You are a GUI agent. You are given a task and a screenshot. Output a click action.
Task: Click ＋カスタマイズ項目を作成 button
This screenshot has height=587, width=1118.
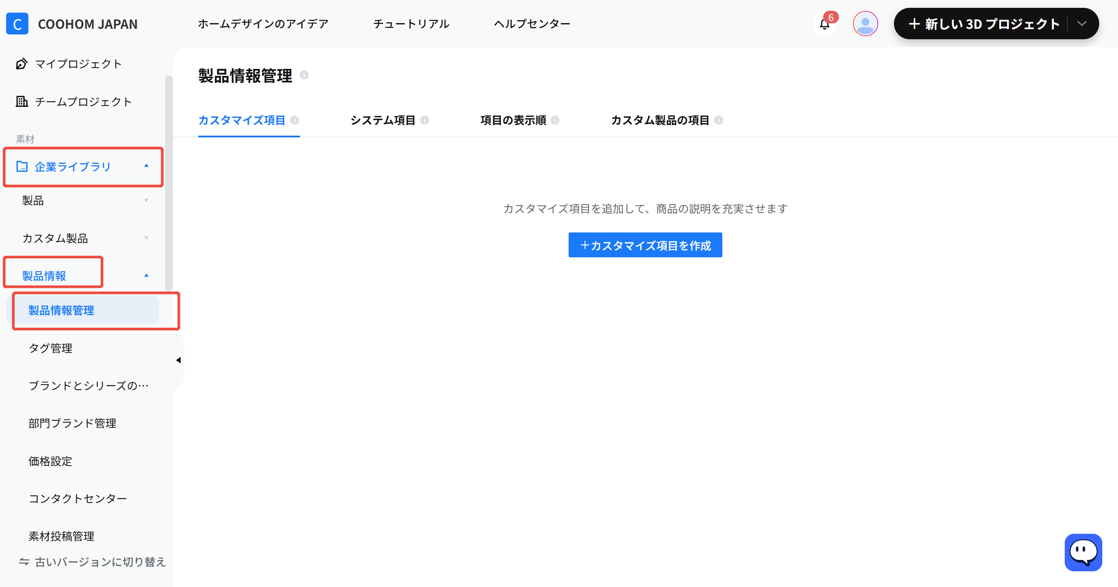645,245
